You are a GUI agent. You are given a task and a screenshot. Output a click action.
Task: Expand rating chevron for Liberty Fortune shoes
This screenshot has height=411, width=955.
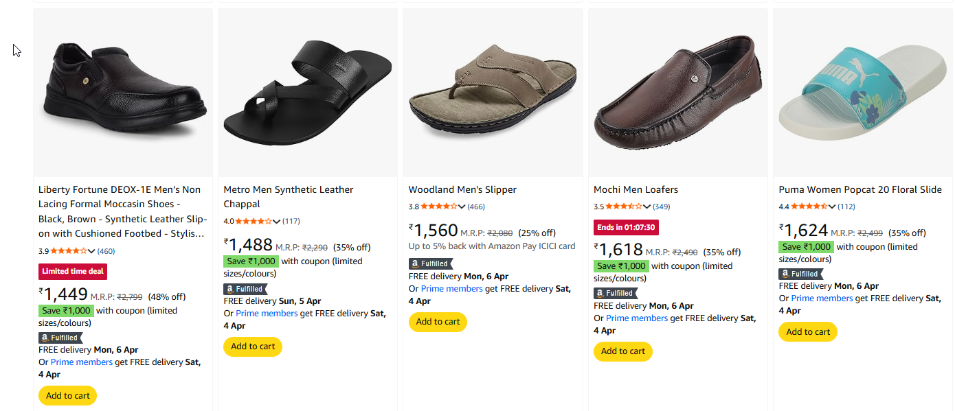coord(92,251)
